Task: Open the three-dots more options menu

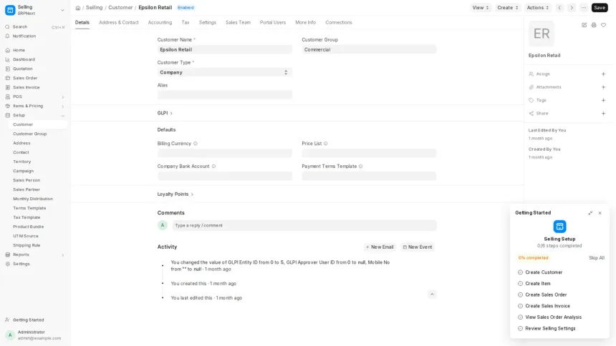Action: pos(584,7)
